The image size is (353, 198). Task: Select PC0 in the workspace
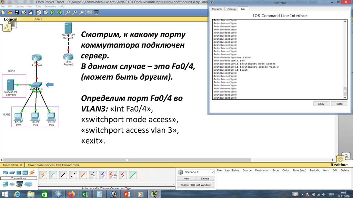[18, 117]
